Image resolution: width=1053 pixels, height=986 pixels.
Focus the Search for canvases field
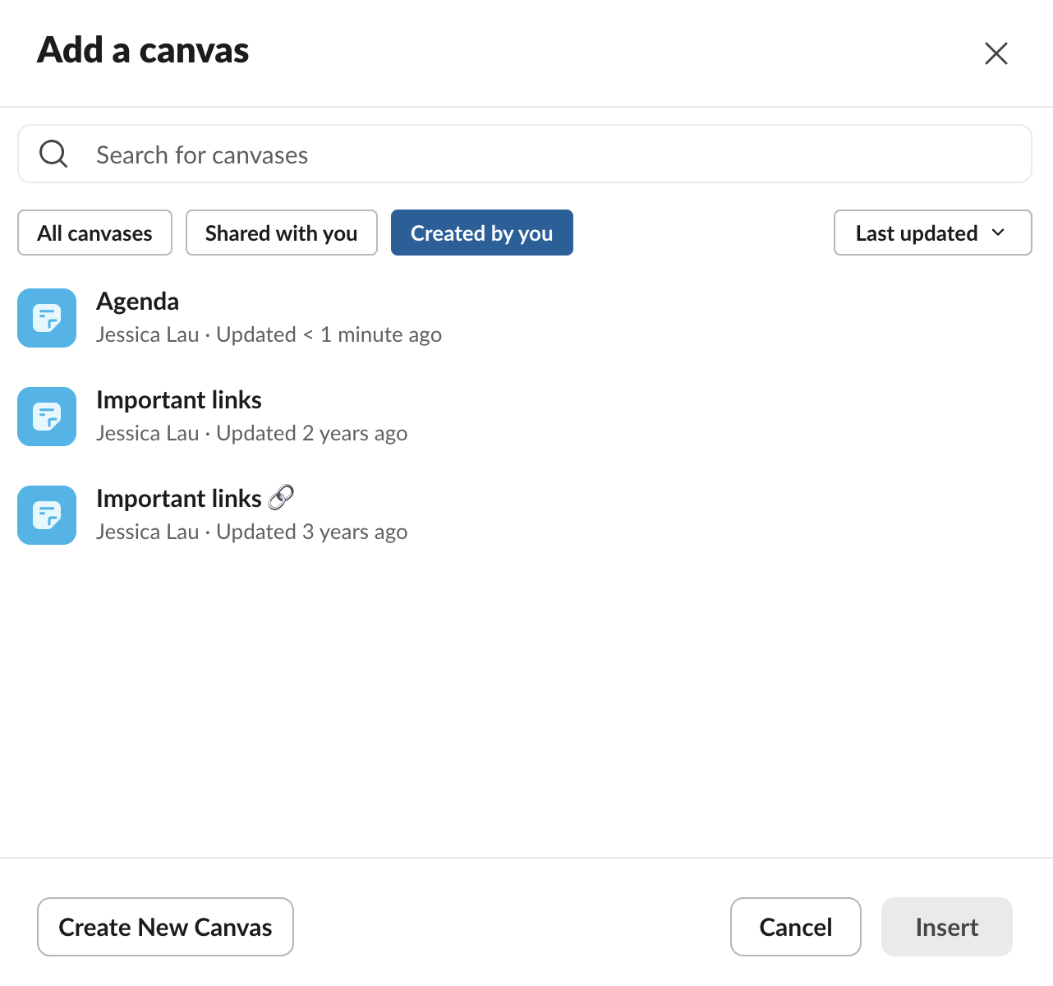point(525,154)
